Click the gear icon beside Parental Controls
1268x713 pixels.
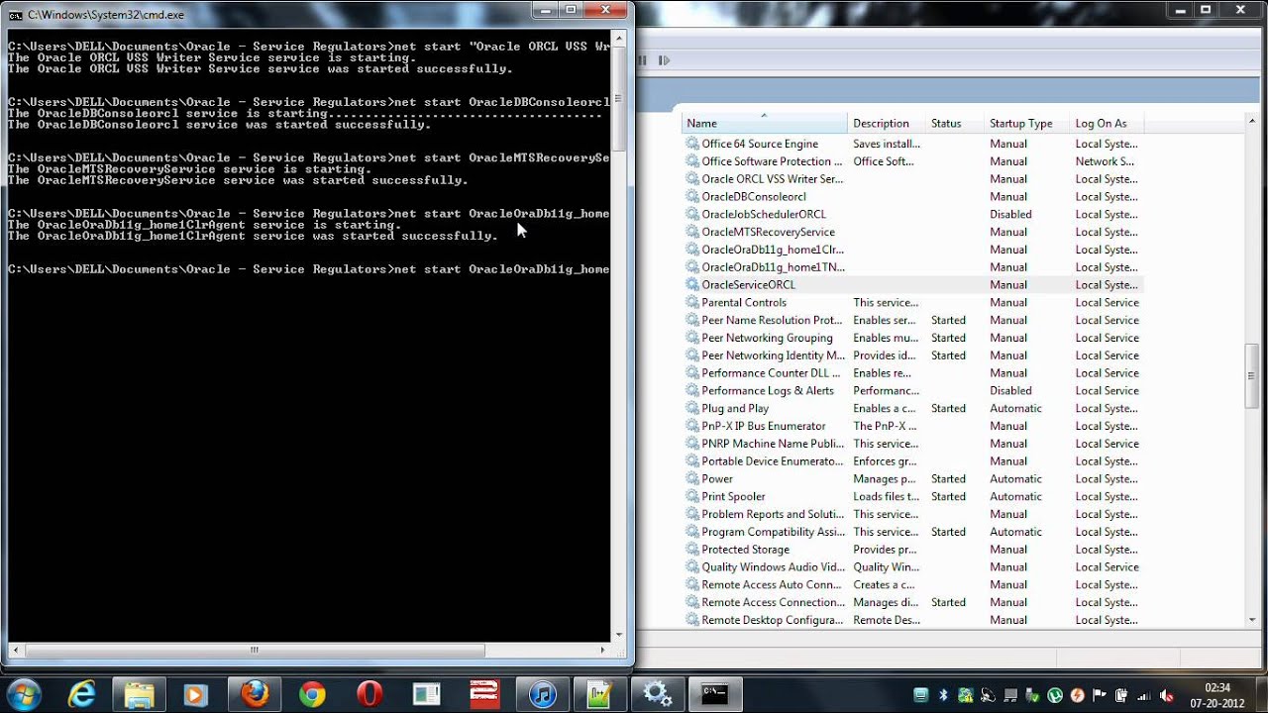pyautogui.click(x=692, y=302)
